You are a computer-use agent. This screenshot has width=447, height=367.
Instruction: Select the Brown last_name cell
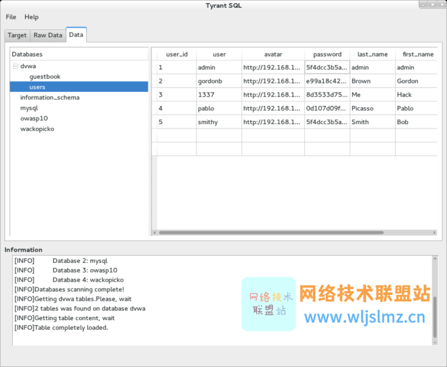[372, 81]
